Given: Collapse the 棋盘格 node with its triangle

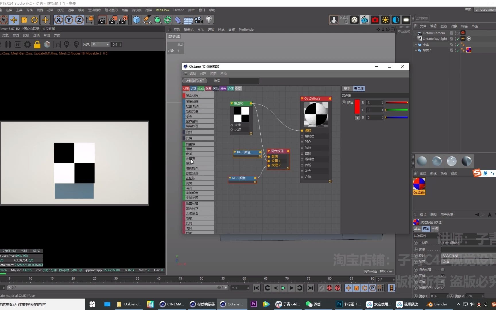Looking at the screenshot, I should (x=232, y=103).
